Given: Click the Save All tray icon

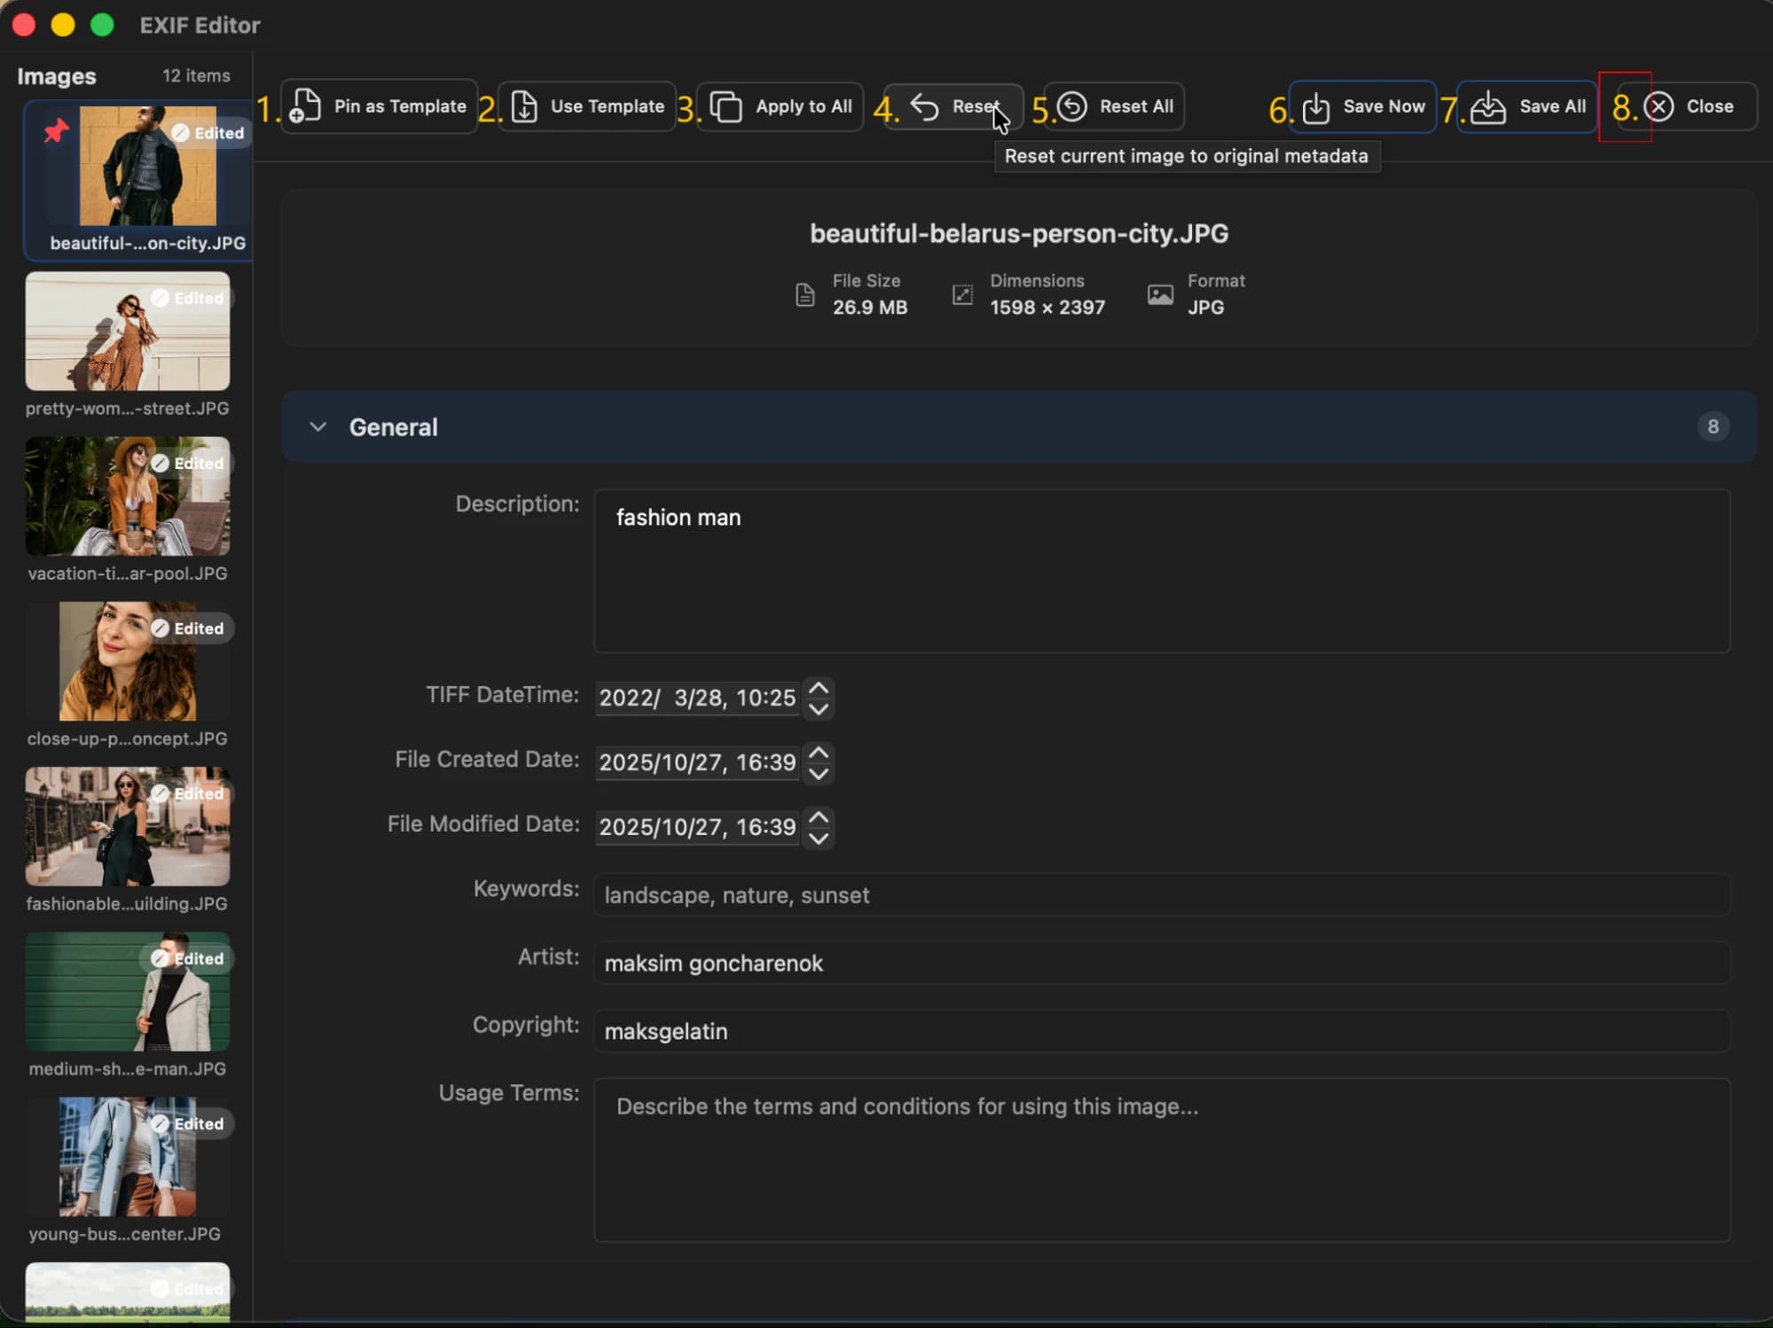Looking at the screenshot, I should (x=1487, y=107).
